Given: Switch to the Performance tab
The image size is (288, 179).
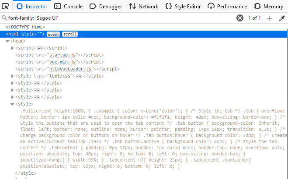Looking at the screenshot, I should point(227,7).
